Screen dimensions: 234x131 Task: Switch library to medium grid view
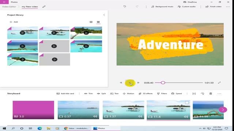pos(91,22)
